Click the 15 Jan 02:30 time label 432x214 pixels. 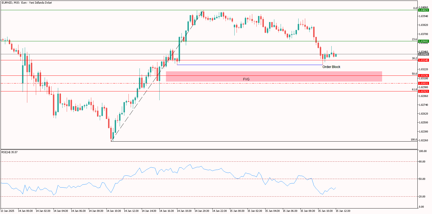(255, 211)
